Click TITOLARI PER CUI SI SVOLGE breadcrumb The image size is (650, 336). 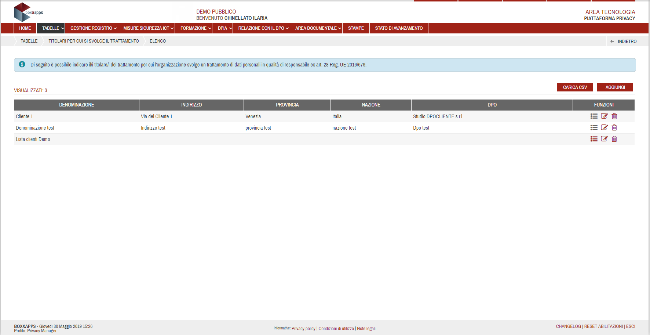(94, 41)
